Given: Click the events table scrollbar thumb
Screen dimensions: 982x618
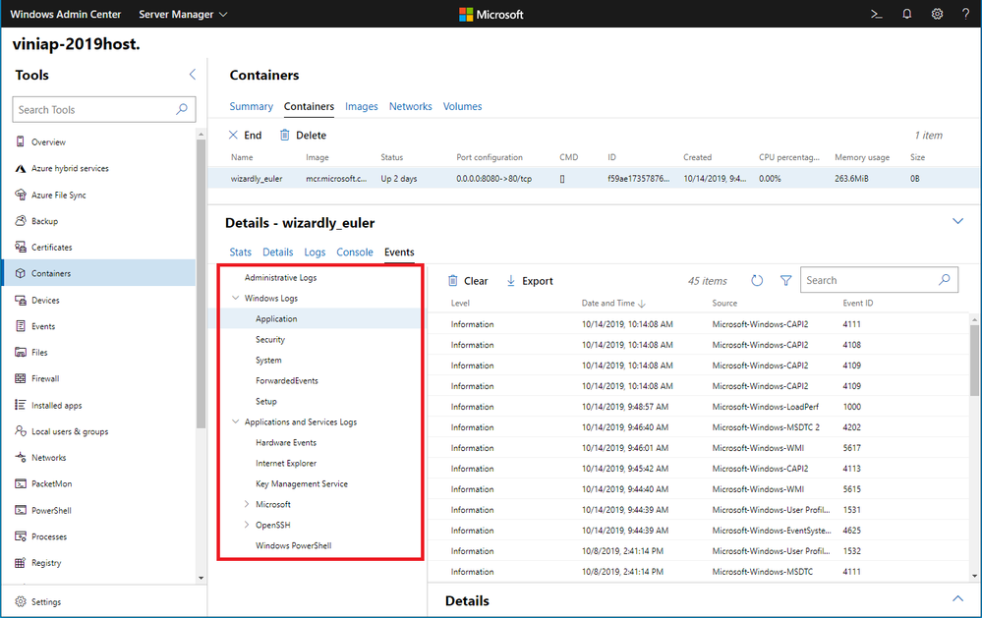Looking at the screenshot, I should pos(974,360).
